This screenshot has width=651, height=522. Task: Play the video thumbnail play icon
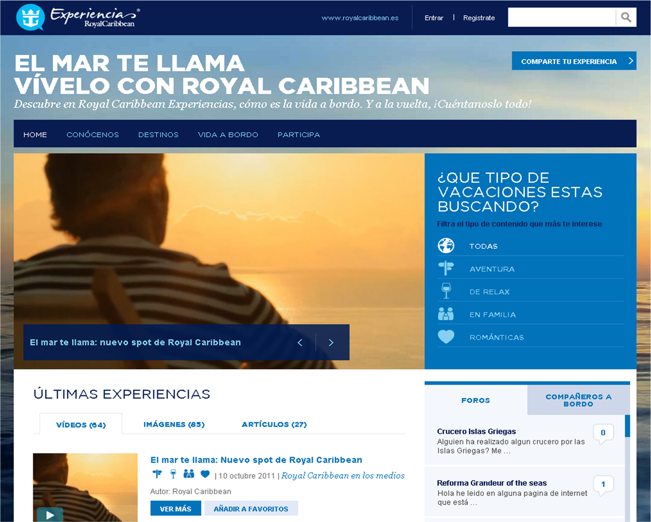[x=50, y=514]
